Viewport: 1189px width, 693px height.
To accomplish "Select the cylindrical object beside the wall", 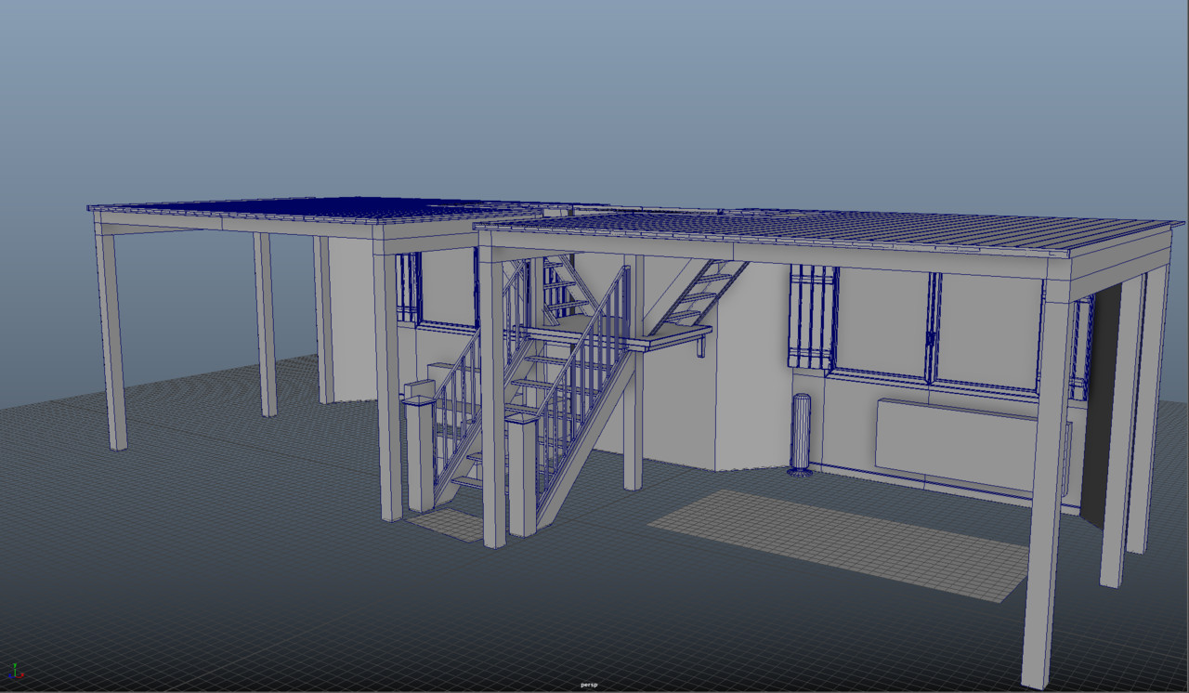I will click(800, 435).
